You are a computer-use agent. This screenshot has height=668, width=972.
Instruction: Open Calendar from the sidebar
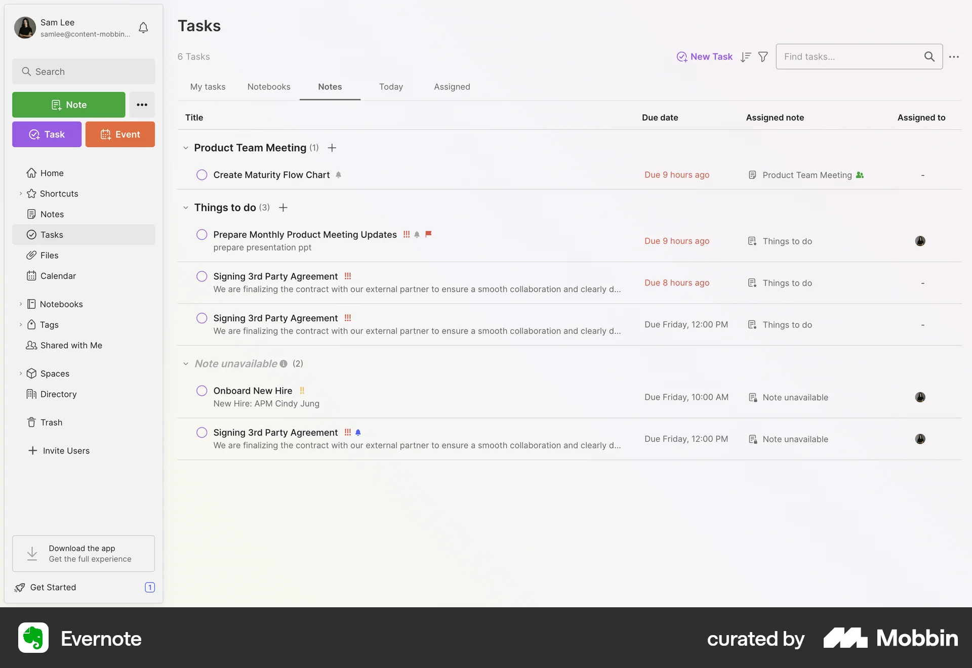point(57,276)
